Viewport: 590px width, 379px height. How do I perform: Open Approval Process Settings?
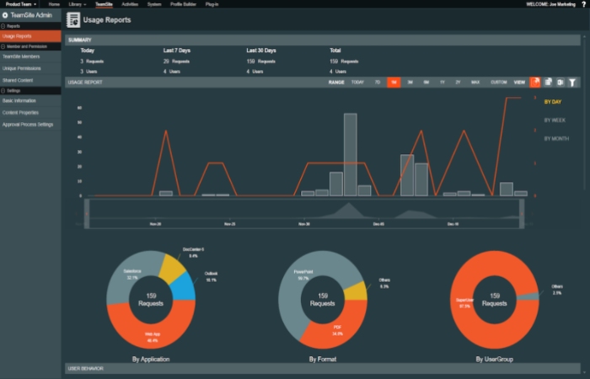pyautogui.click(x=30, y=125)
